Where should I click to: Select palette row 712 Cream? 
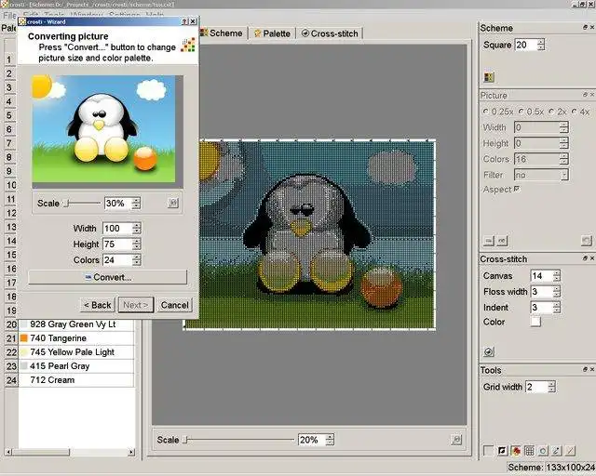point(76,380)
